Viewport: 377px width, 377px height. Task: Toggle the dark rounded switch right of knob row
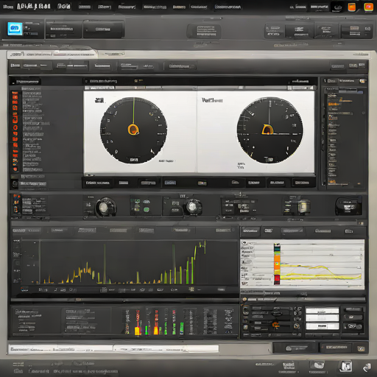coord(348,206)
